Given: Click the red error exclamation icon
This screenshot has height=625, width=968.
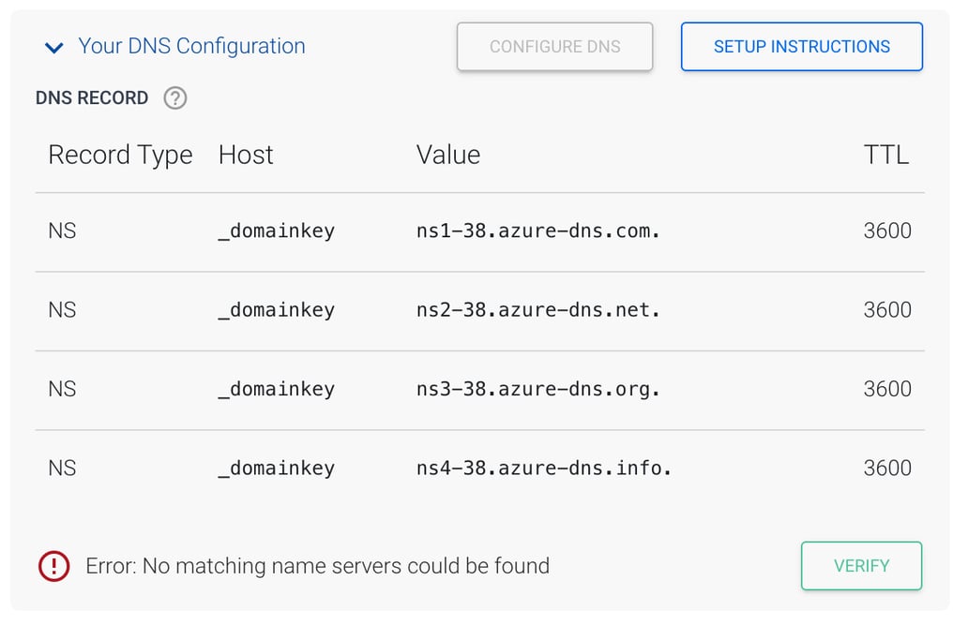Looking at the screenshot, I should pos(53,566).
